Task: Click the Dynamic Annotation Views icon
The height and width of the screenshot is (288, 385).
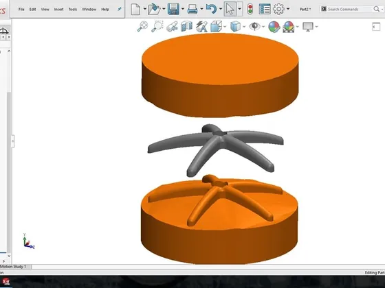Action: 202,27
